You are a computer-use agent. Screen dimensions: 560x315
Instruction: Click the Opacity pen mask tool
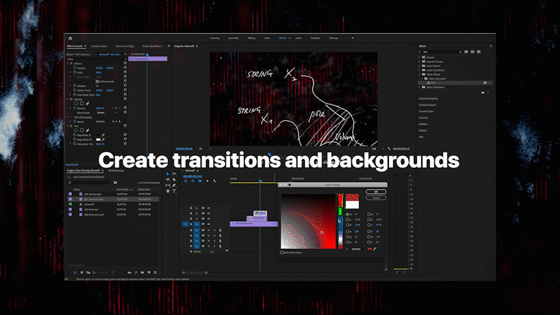coord(88,103)
